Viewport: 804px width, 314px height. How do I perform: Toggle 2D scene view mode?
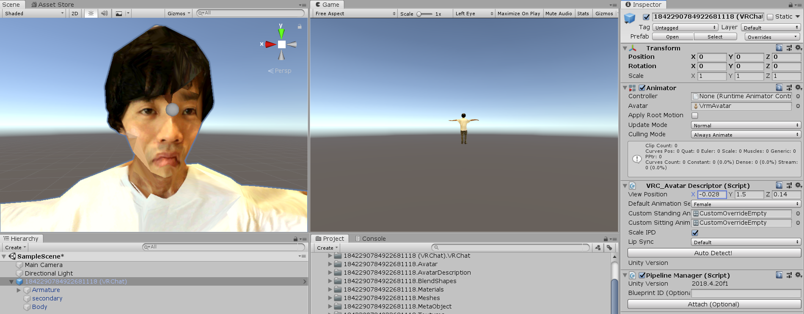click(x=75, y=14)
